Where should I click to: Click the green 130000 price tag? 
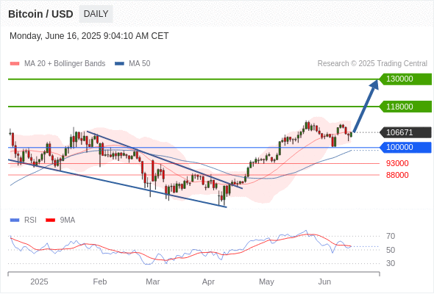coord(405,79)
